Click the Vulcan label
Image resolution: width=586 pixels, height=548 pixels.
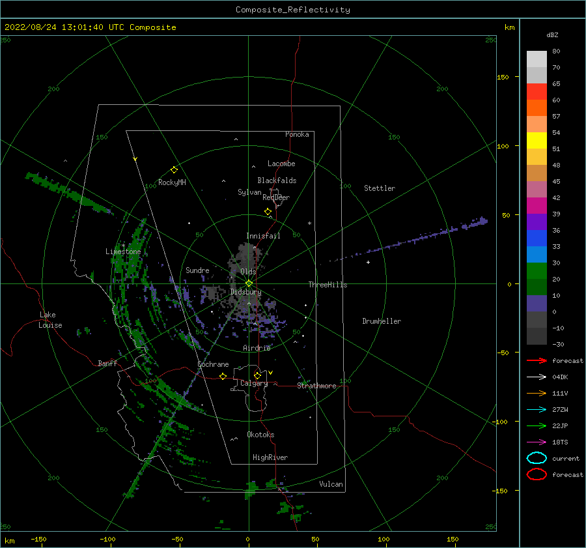pyautogui.click(x=331, y=484)
